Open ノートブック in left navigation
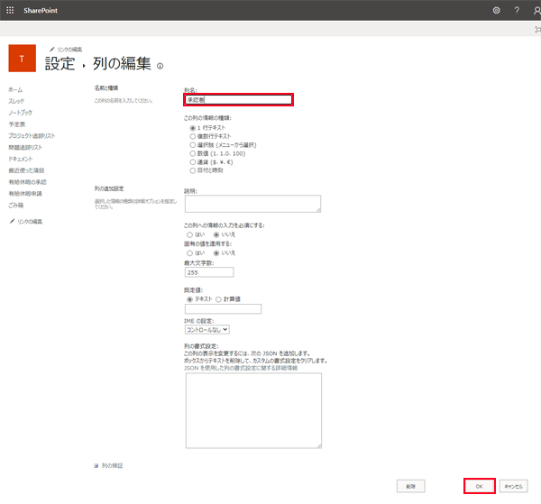This screenshot has width=541, height=504. [x=21, y=113]
